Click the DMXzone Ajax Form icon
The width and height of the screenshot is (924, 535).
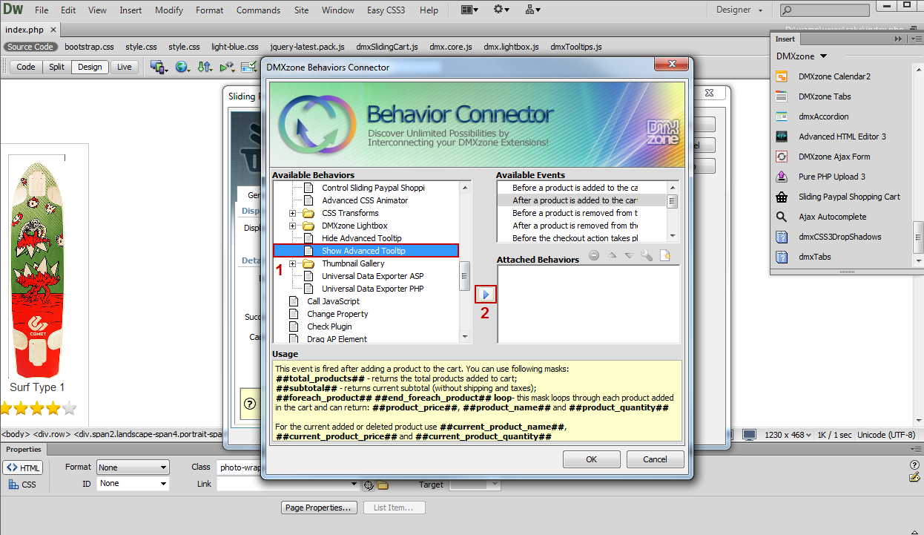[x=781, y=157]
